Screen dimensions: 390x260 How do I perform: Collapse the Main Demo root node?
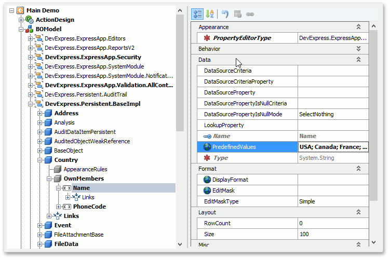tap(12, 10)
